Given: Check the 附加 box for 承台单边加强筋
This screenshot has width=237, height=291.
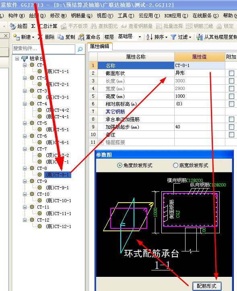Looking at the screenshot, I should 231,119.
